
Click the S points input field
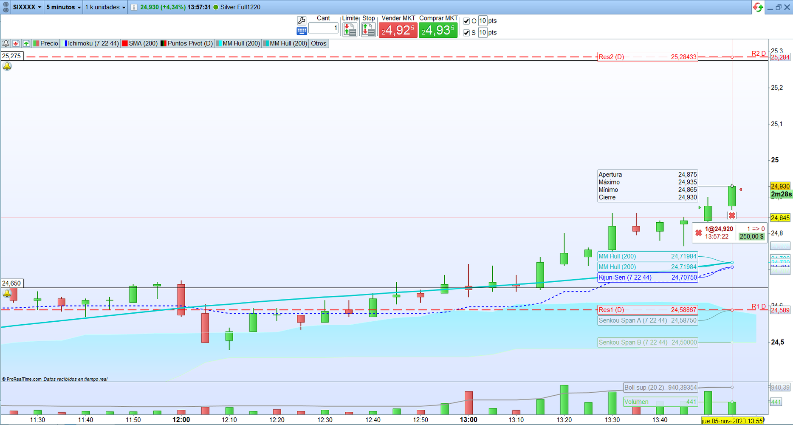point(483,33)
